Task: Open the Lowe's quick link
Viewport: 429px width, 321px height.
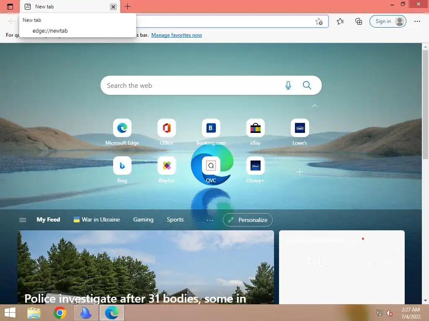Action: (x=300, y=132)
